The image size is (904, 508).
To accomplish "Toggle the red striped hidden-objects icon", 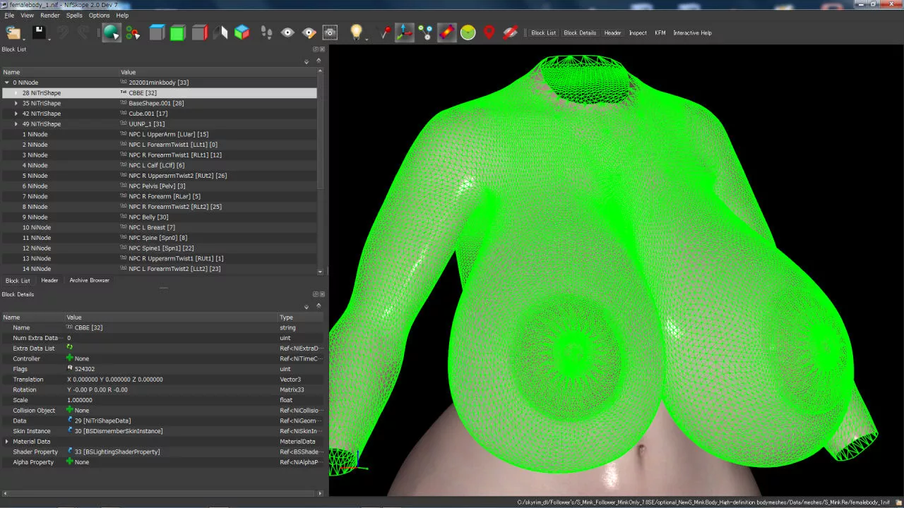I will pos(511,32).
